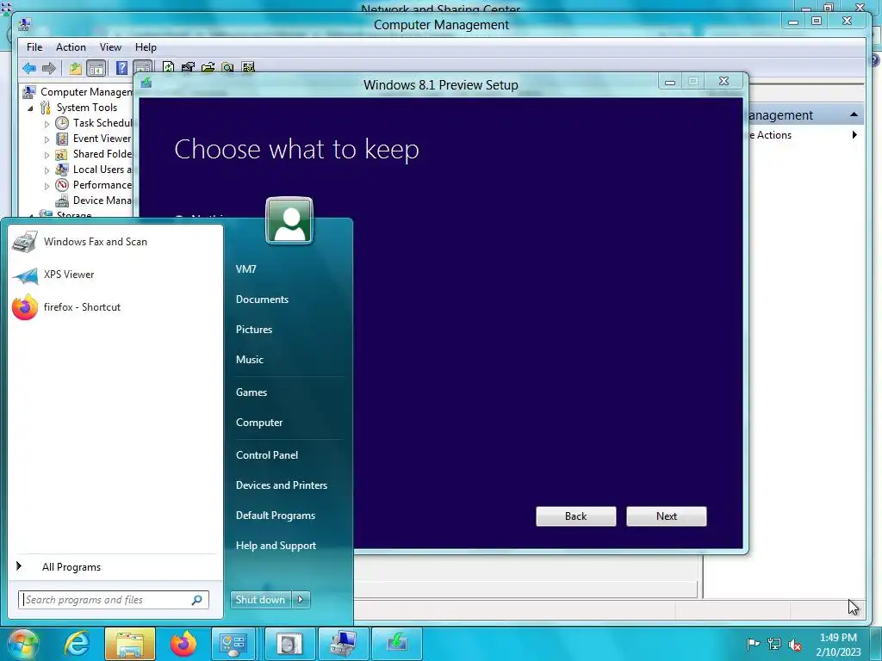This screenshot has width=882, height=661.
Task: Open the File menu in Computer Management
Action: click(34, 47)
